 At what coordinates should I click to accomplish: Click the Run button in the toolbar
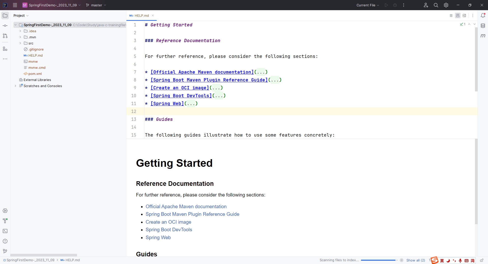click(386, 5)
